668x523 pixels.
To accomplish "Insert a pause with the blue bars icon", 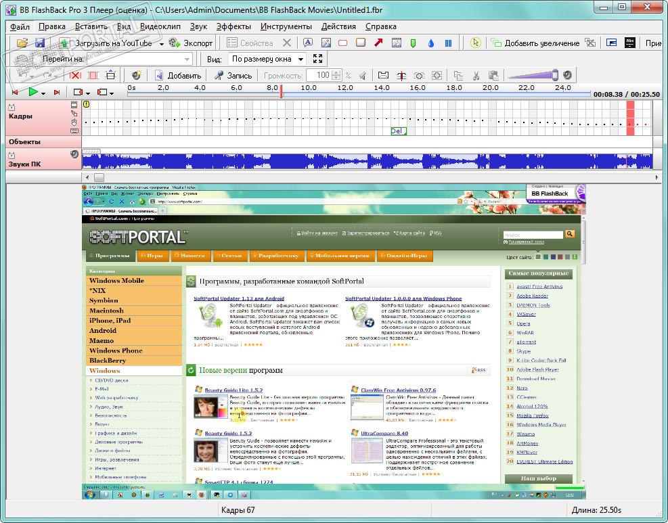I will click(448, 43).
